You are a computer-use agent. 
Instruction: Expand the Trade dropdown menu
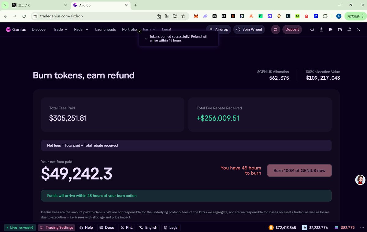(x=60, y=29)
